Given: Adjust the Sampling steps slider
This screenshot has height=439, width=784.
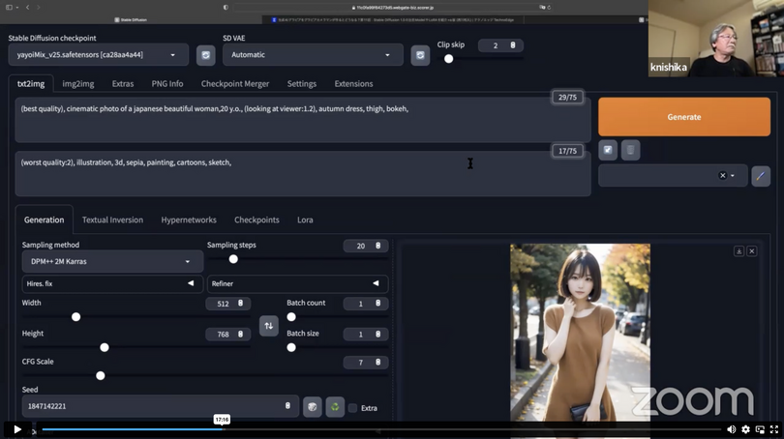Looking at the screenshot, I should (x=297, y=259).
